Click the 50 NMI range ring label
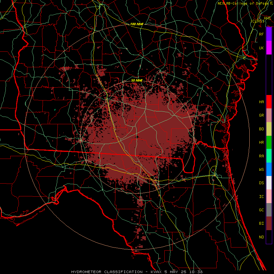The width and height of the screenshot is (274, 274). (137, 80)
